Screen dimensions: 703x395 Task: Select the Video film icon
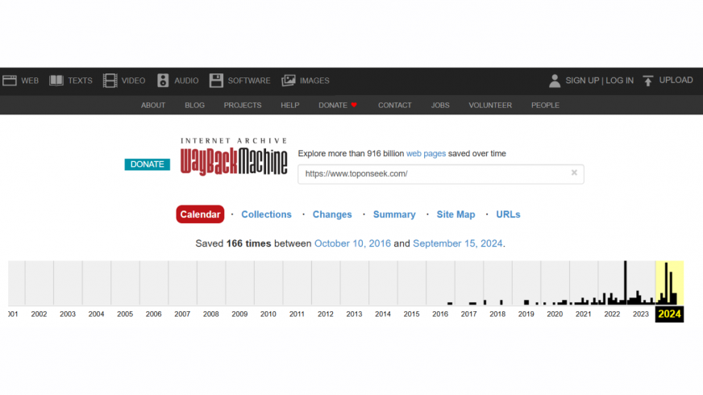[110, 81]
